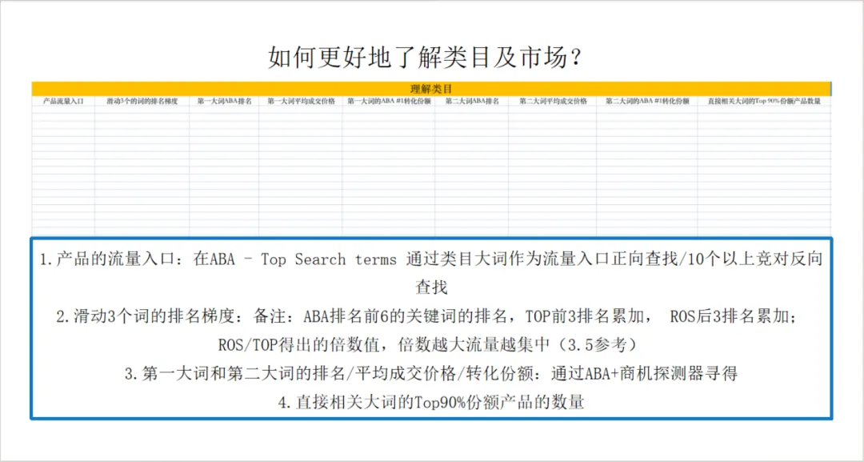Screen dimensions: 864x462
Task: Select the 第二大词平均成交价格 column header
Action: click(553, 102)
